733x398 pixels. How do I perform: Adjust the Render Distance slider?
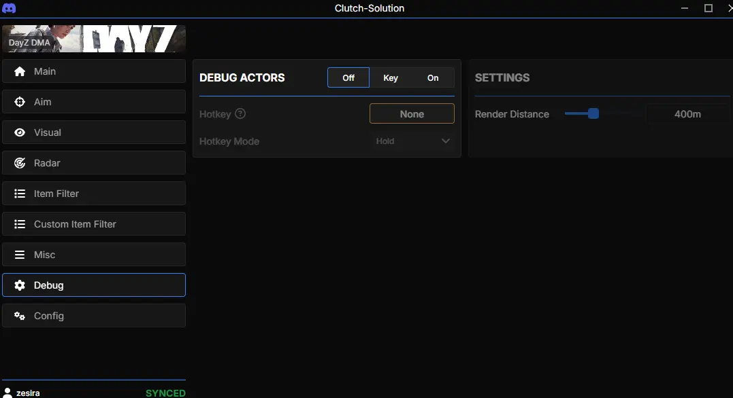(x=596, y=114)
